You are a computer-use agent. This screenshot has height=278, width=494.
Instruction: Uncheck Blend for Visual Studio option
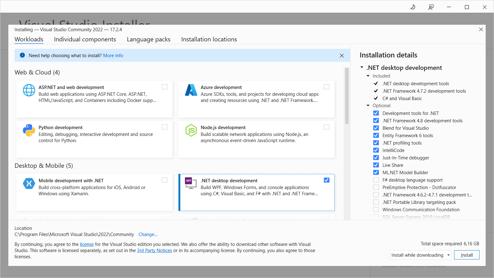click(376, 128)
